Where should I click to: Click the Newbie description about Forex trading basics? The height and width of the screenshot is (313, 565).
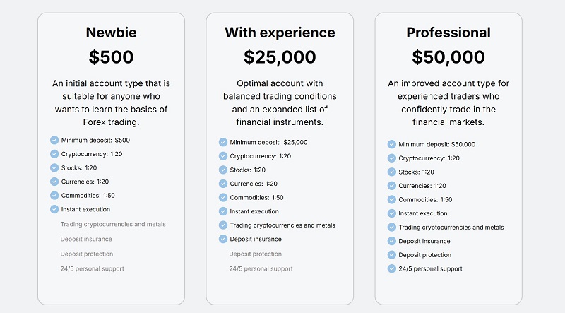(x=112, y=102)
